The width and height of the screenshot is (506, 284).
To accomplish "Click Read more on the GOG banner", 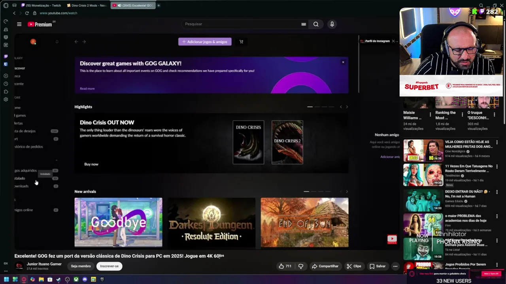I will 87,89.
